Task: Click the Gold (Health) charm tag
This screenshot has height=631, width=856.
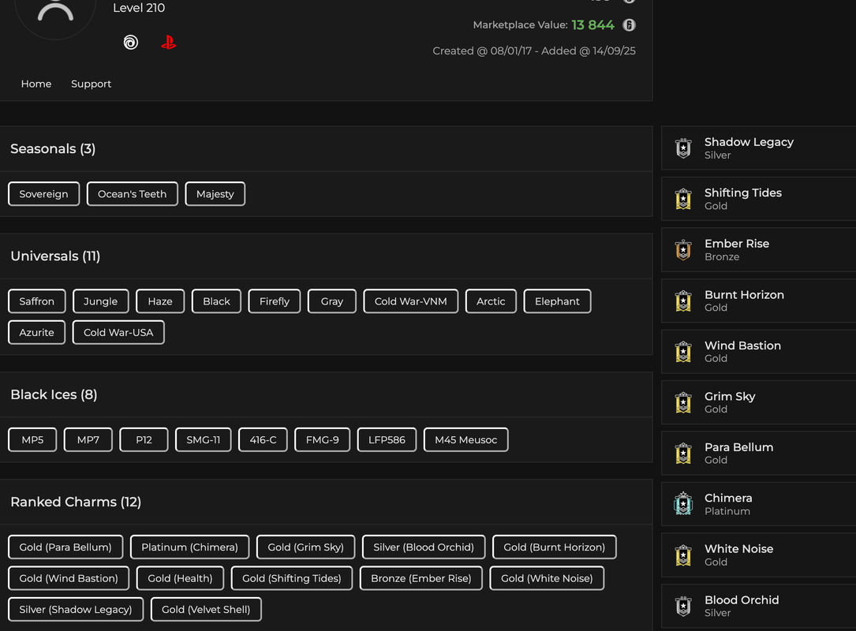Action: pyautogui.click(x=180, y=578)
